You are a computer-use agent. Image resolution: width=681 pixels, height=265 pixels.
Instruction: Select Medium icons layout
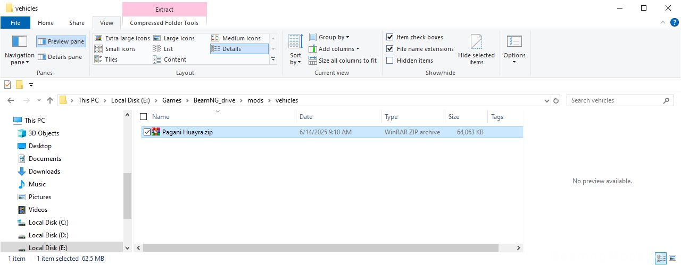pyautogui.click(x=236, y=38)
